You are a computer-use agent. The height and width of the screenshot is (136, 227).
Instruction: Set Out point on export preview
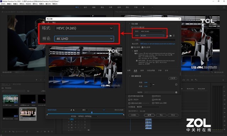pos(74,110)
